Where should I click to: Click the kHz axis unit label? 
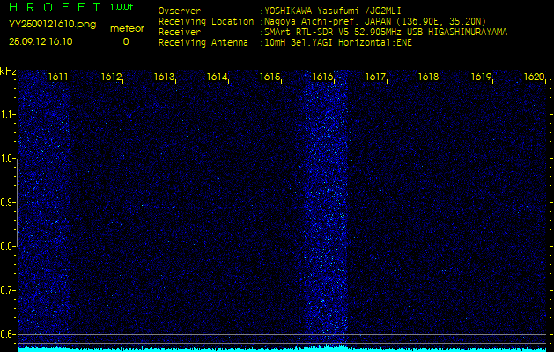[x=8, y=71]
